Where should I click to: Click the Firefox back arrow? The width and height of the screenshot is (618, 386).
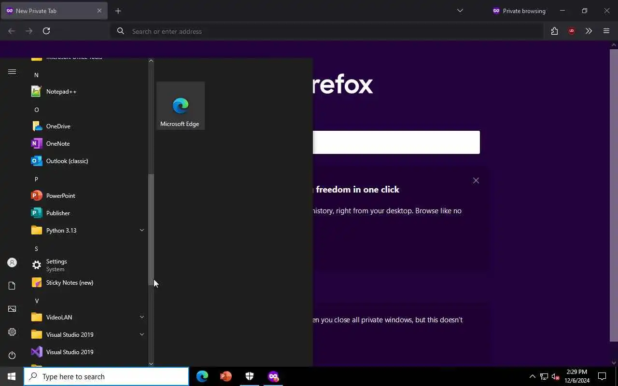point(12,31)
